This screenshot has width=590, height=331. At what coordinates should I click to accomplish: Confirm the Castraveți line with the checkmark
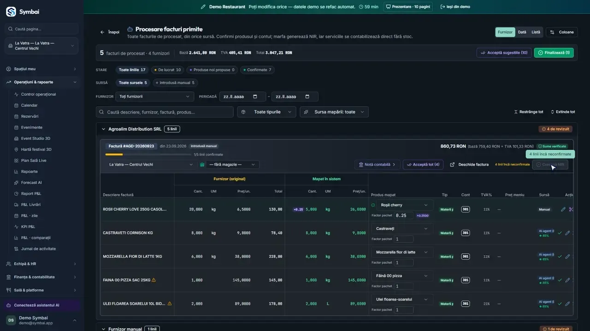(560, 233)
